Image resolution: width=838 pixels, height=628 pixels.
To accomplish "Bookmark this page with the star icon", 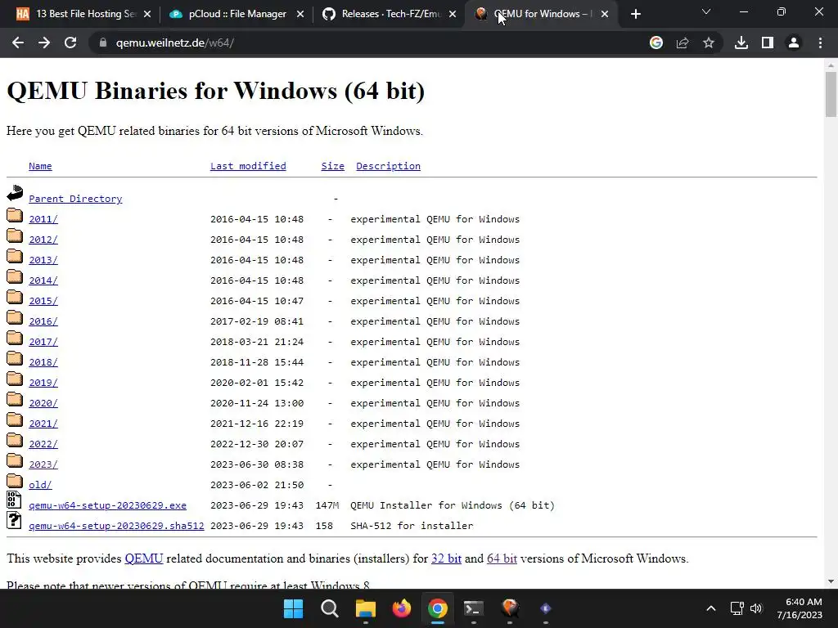I will [709, 43].
